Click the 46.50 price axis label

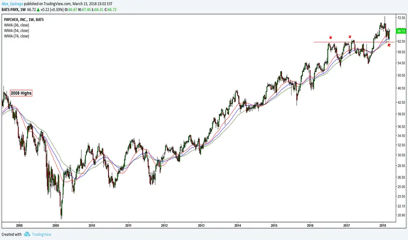[401, 88]
